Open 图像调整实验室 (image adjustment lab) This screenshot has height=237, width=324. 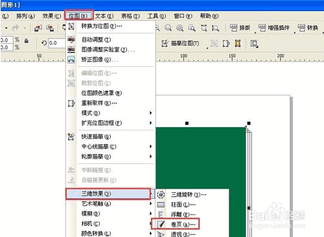(111, 49)
